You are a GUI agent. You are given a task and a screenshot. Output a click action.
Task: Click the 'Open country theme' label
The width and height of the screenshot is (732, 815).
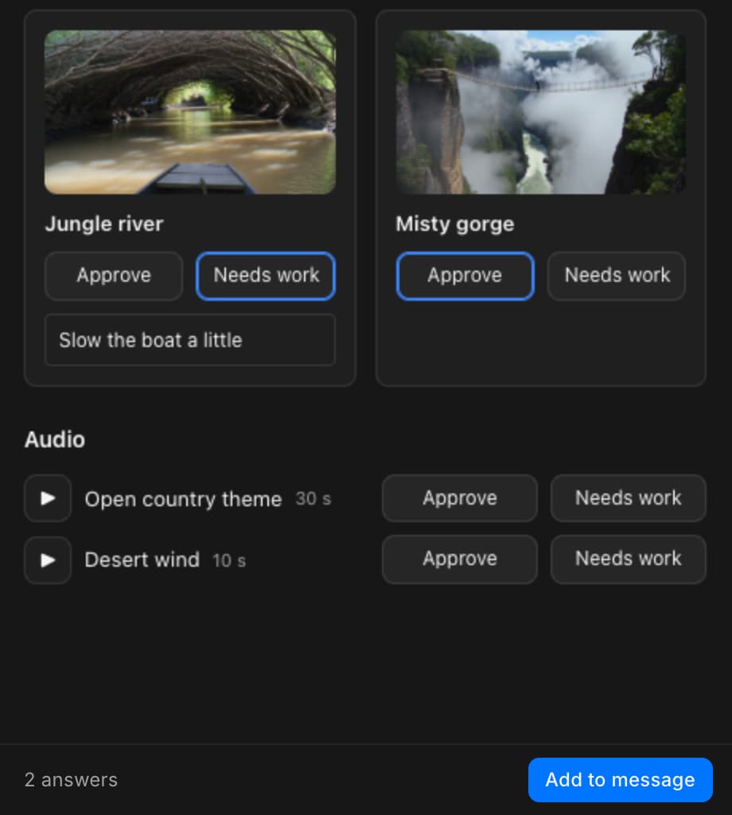click(x=183, y=499)
